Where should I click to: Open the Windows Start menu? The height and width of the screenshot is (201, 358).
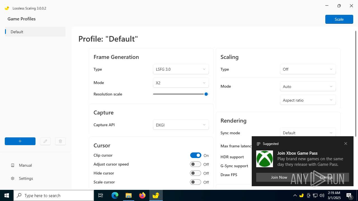pyautogui.click(x=7, y=195)
